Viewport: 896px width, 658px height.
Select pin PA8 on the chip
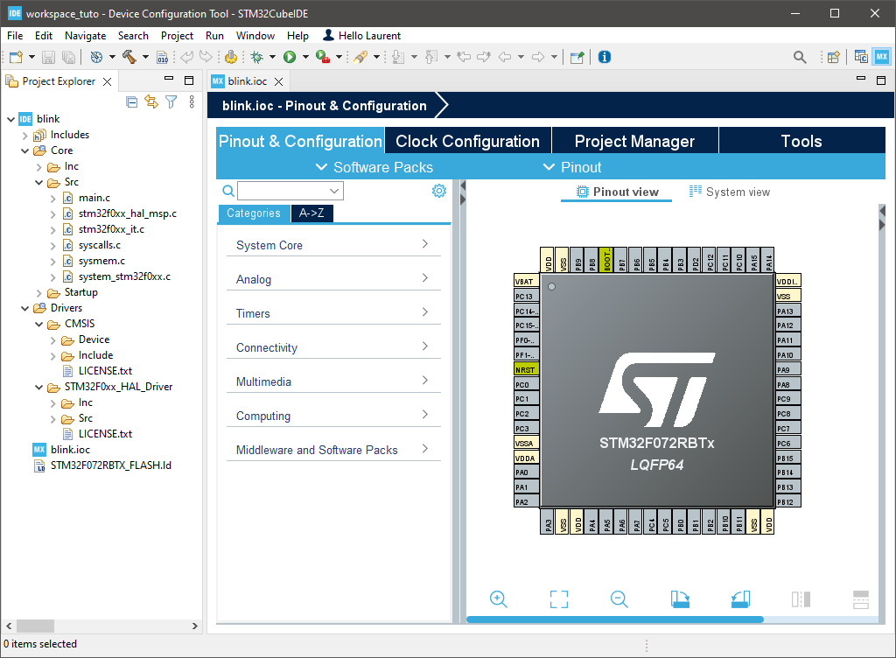788,384
